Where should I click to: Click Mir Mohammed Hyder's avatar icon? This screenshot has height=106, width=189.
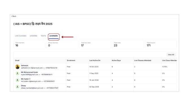pyautogui.click(x=17, y=74)
